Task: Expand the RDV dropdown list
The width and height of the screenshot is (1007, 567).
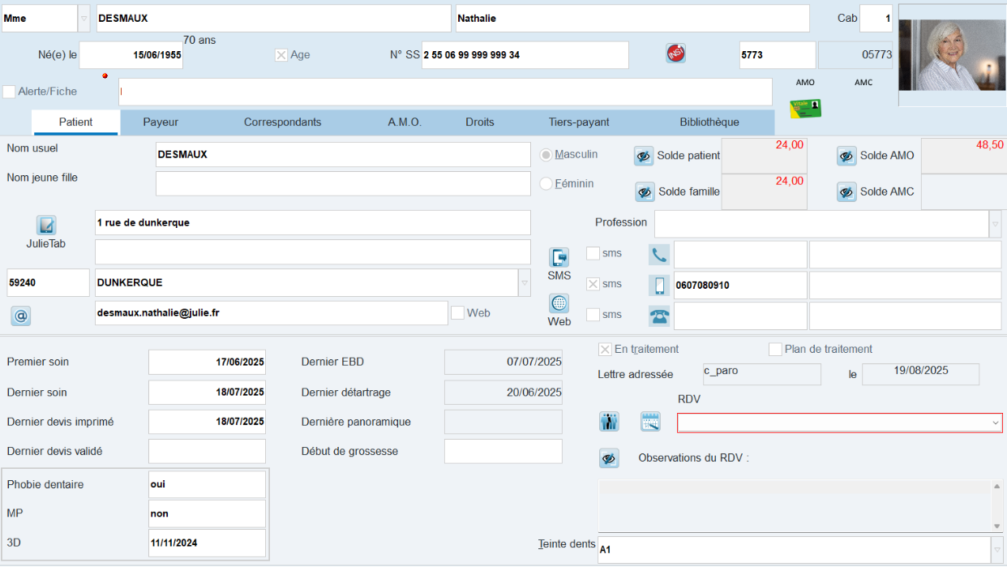Action: pos(995,423)
